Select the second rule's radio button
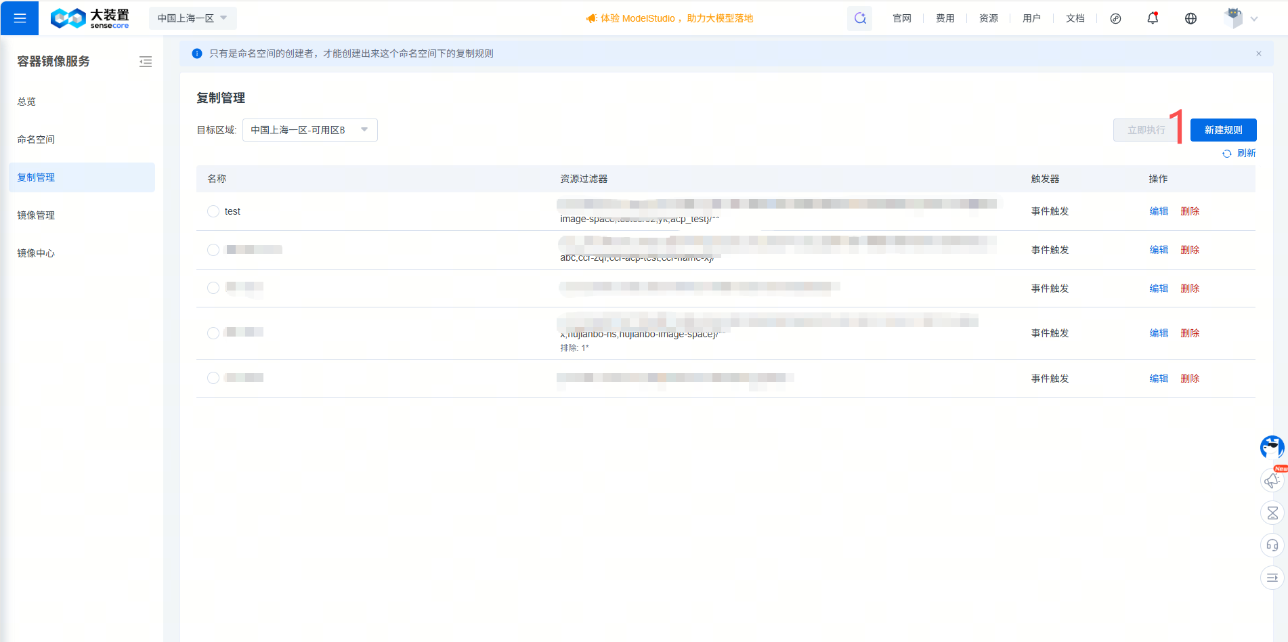This screenshot has height=642, width=1288. tap(213, 250)
